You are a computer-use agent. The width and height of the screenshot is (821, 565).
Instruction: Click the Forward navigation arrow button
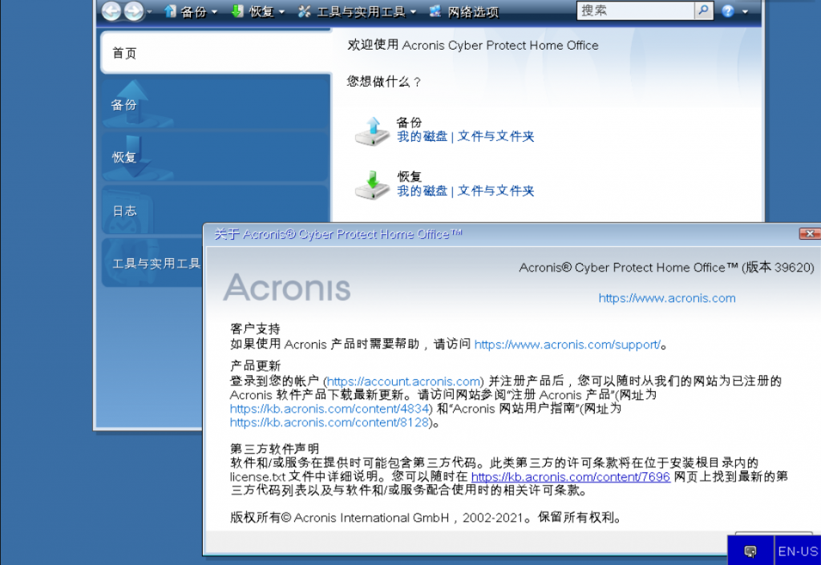(x=134, y=10)
